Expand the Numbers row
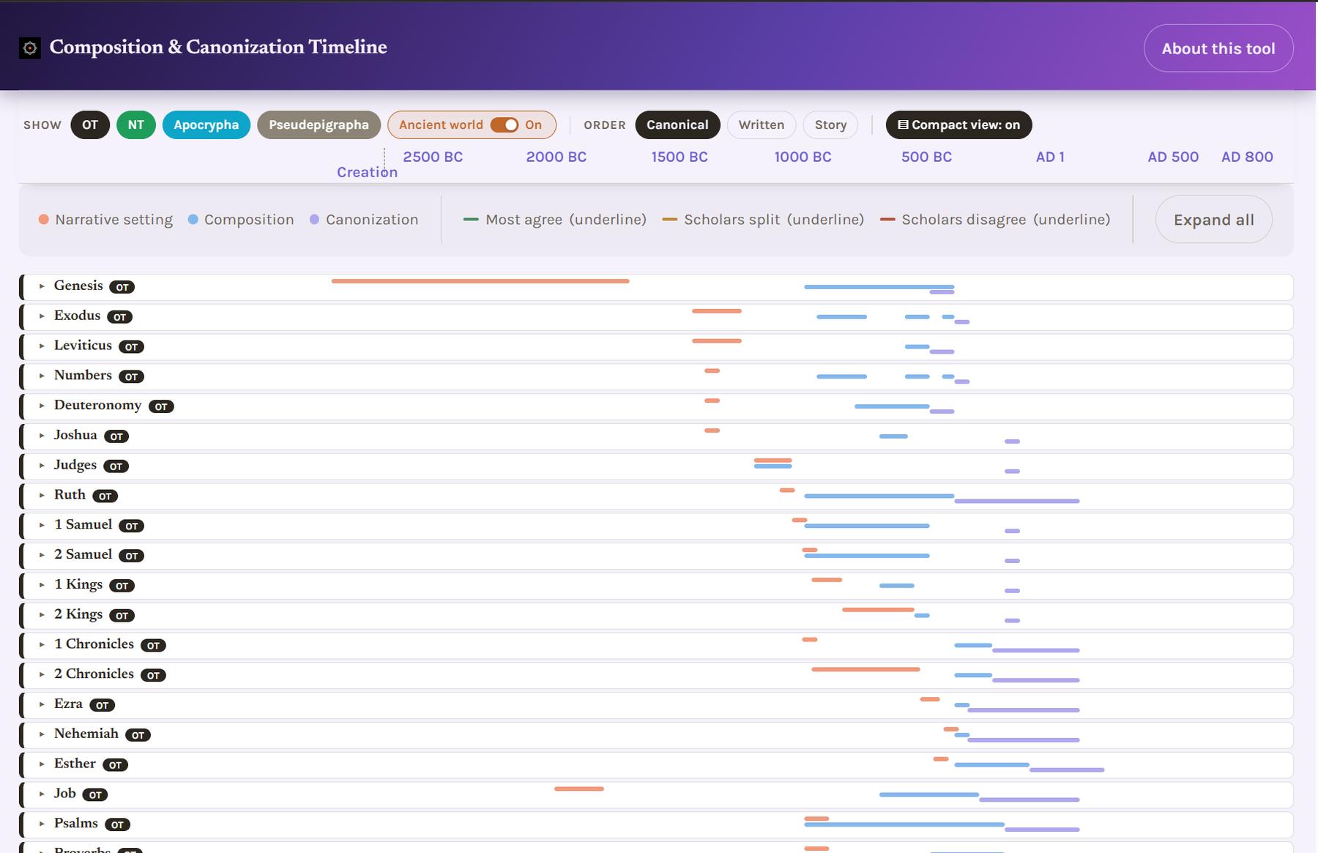Viewport: 1318px width, 853px height. (x=42, y=376)
